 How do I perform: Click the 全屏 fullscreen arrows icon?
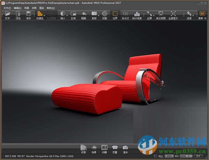tap(149, 14)
